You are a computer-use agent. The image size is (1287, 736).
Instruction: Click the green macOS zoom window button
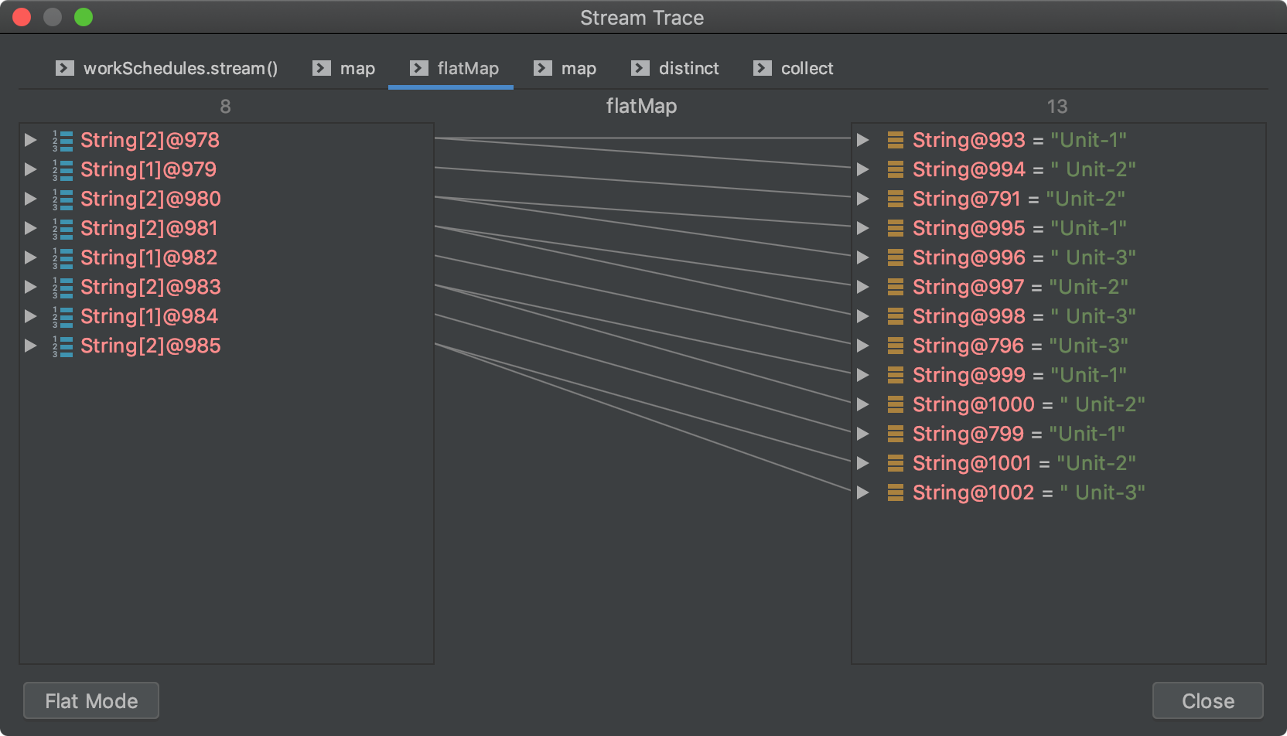[84, 17]
